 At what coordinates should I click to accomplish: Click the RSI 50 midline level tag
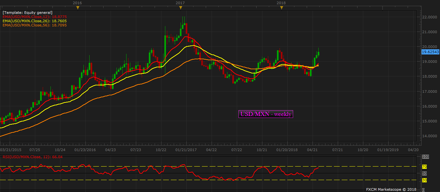click(x=424, y=173)
